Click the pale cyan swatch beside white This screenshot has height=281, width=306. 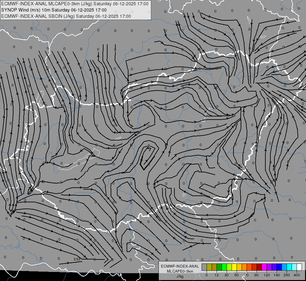click(x=294, y=267)
